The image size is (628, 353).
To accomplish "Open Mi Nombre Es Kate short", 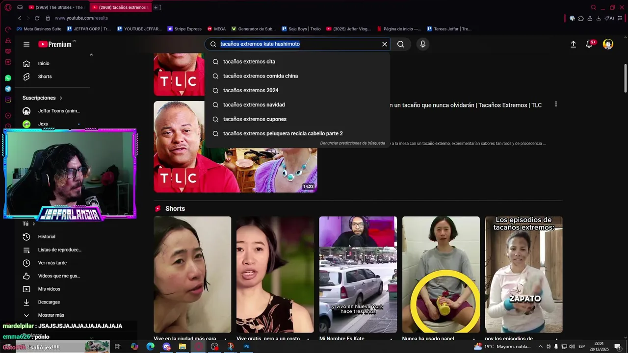I will 358,275.
